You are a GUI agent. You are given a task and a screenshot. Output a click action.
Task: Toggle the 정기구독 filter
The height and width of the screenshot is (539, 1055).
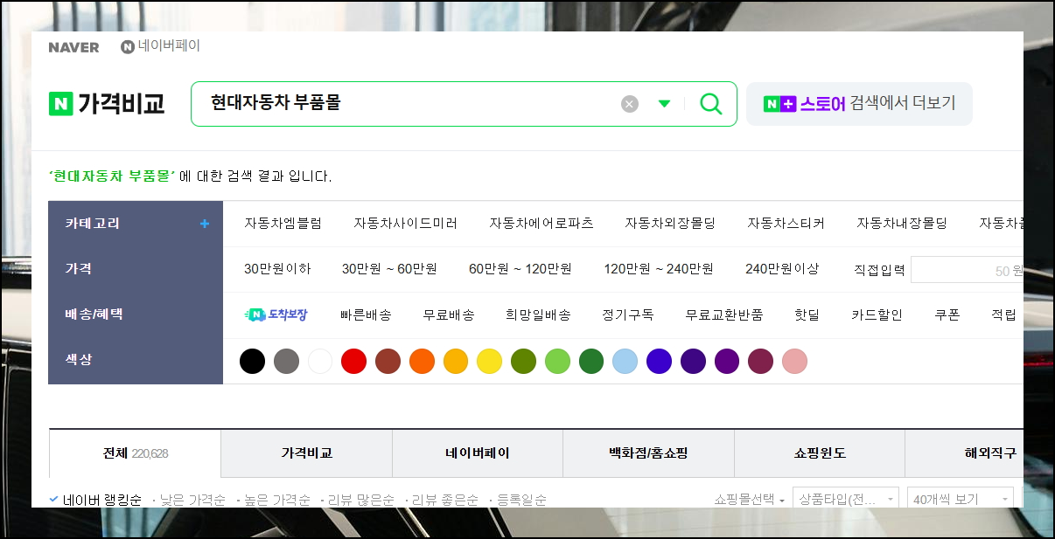(627, 314)
